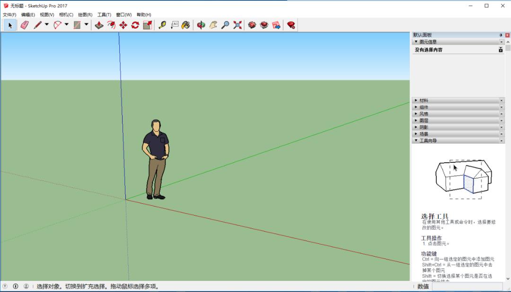The image size is (511, 292).
Task: Select the Zoom tool
Action: (x=226, y=25)
